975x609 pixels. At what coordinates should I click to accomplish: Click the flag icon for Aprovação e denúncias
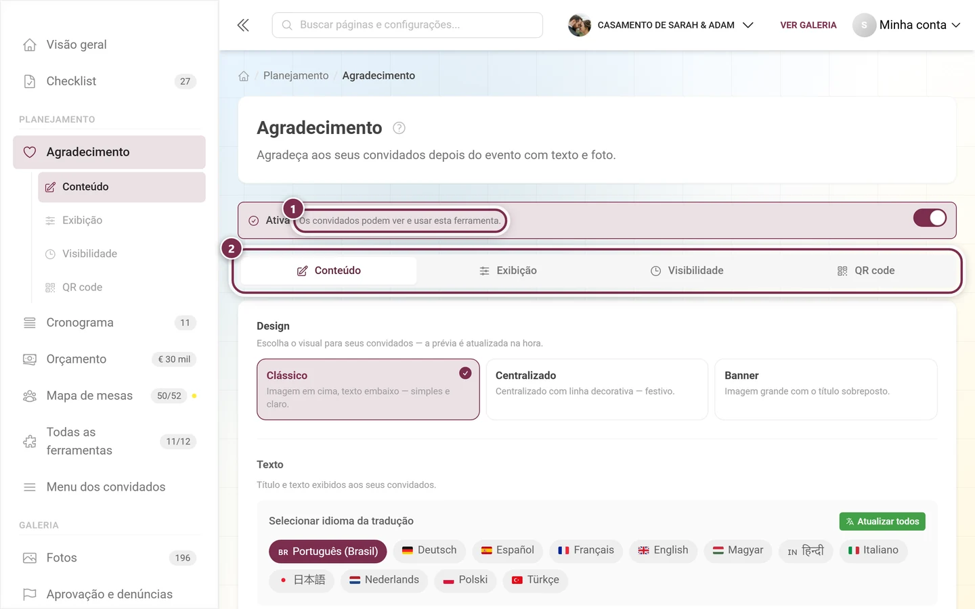pos(30,594)
